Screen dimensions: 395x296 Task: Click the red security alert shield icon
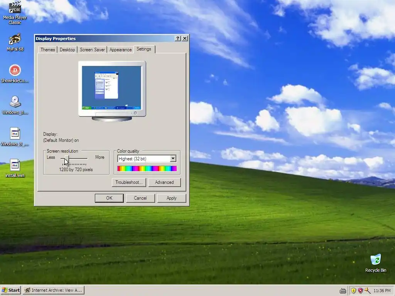pos(360,291)
